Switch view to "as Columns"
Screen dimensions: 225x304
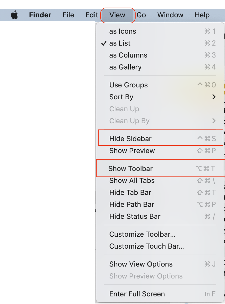coord(128,55)
